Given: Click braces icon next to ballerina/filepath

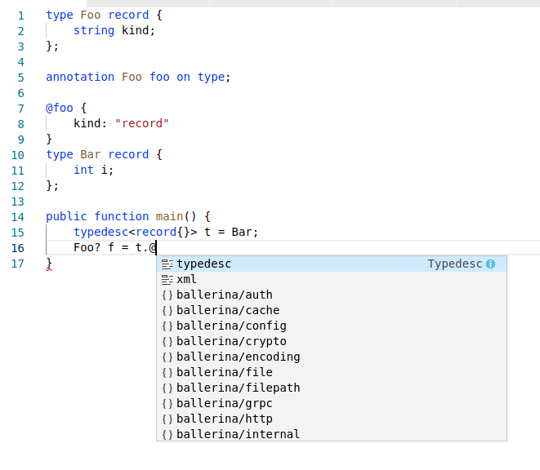Looking at the screenshot, I should [x=167, y=388].
